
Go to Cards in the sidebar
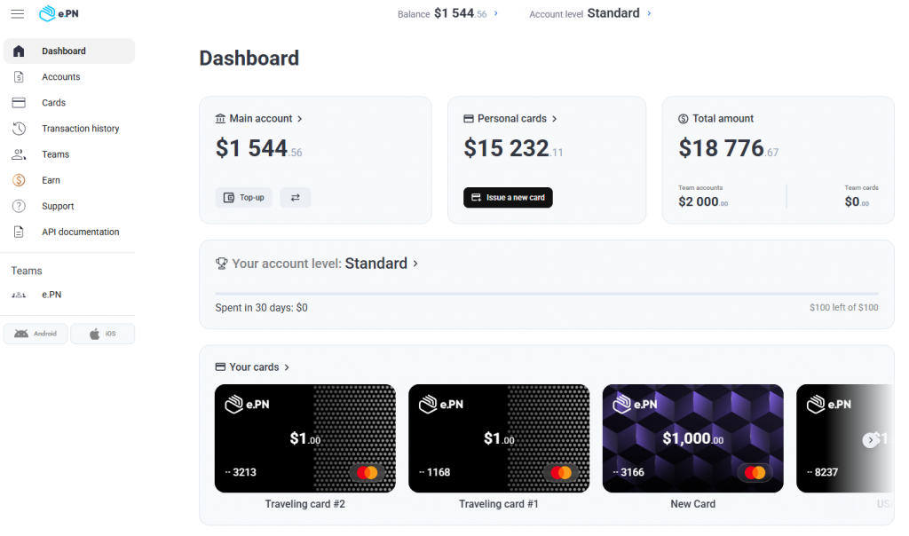(x=53, y=103)
